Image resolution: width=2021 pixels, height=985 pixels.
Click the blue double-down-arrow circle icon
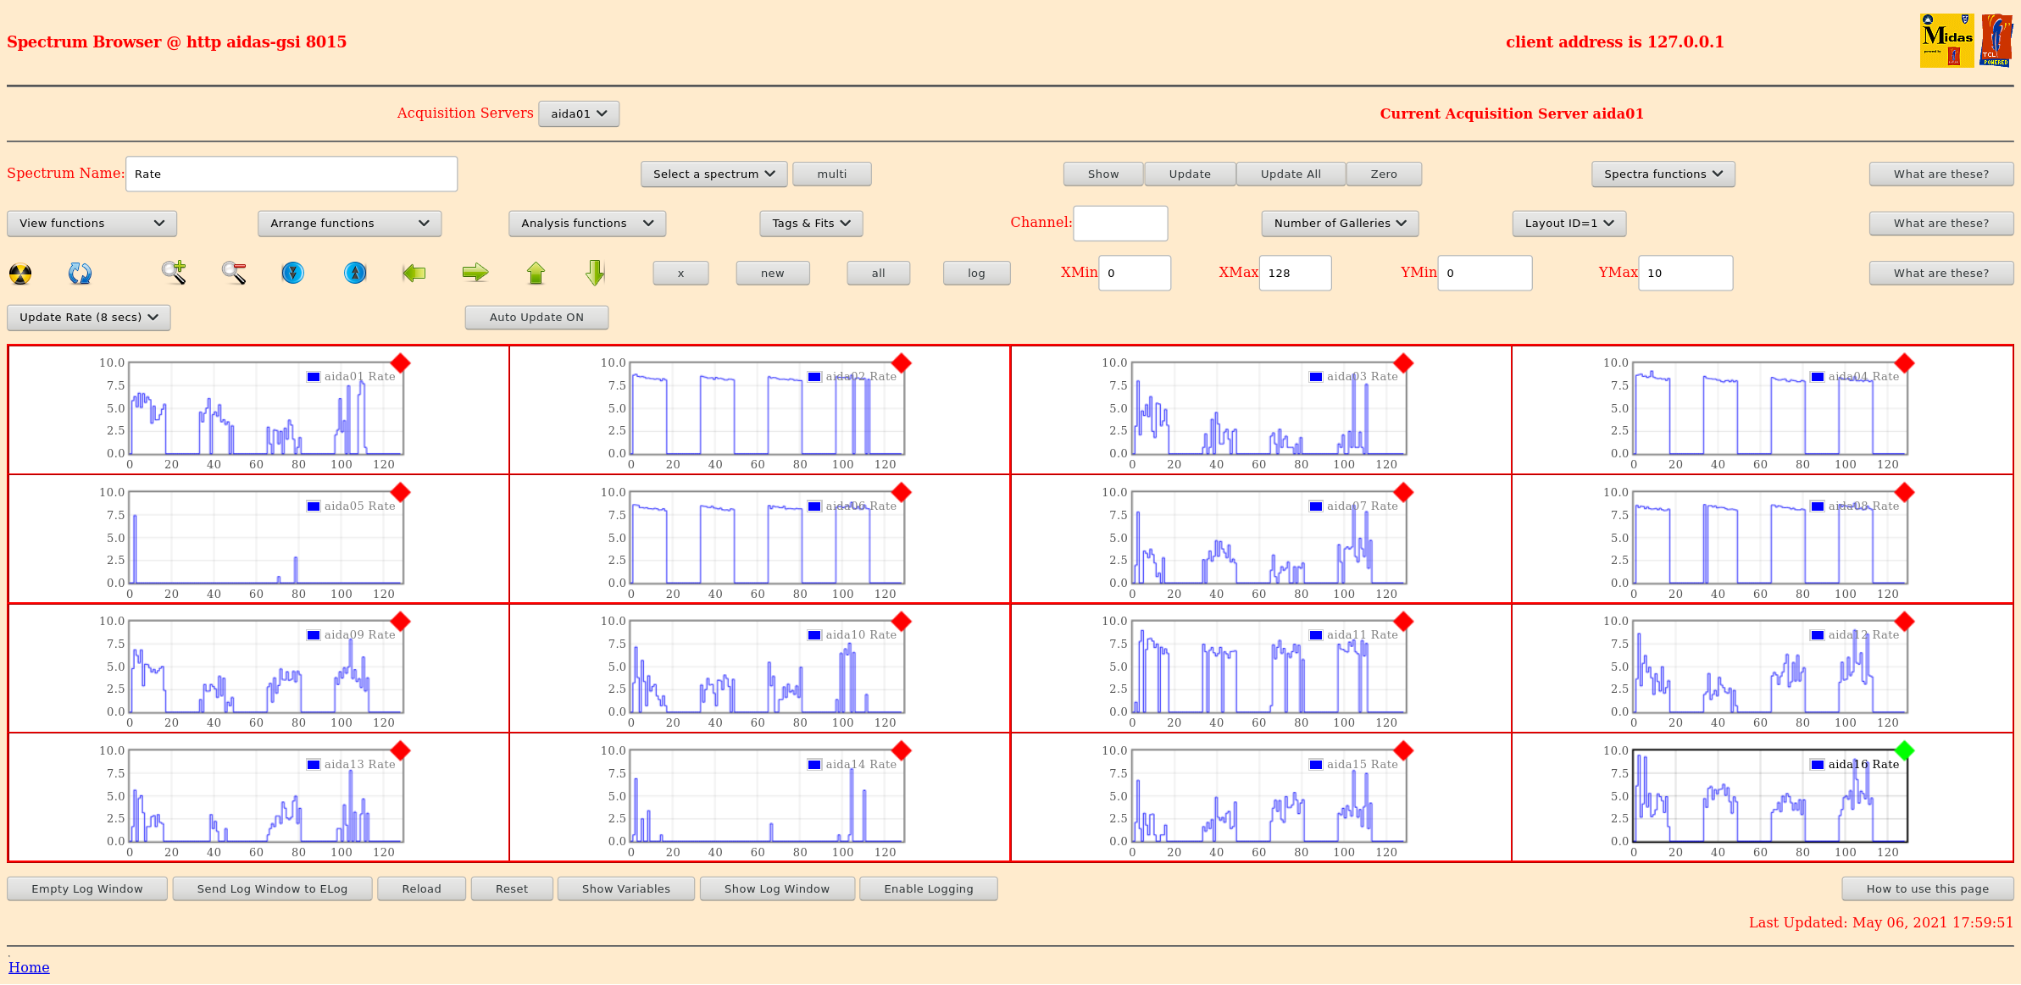(x=293, y=273)
